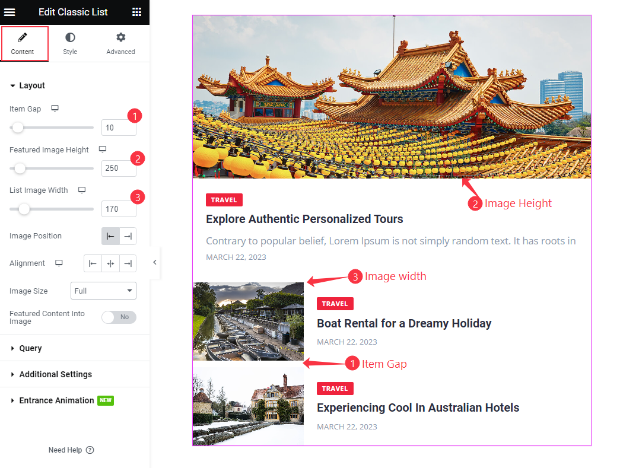
Task: Open the Elementor hamburger menu
Action: coord(10,12)
